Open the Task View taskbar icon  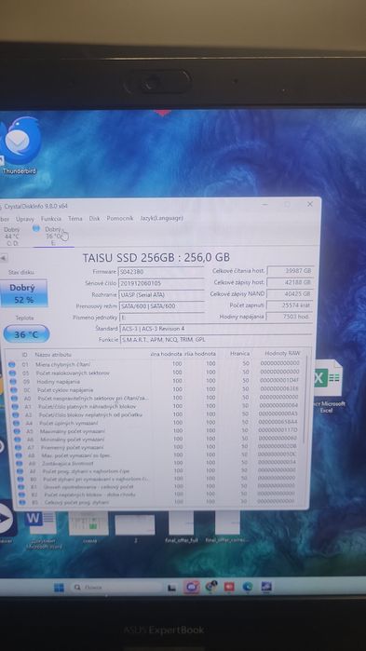[171, 588]
